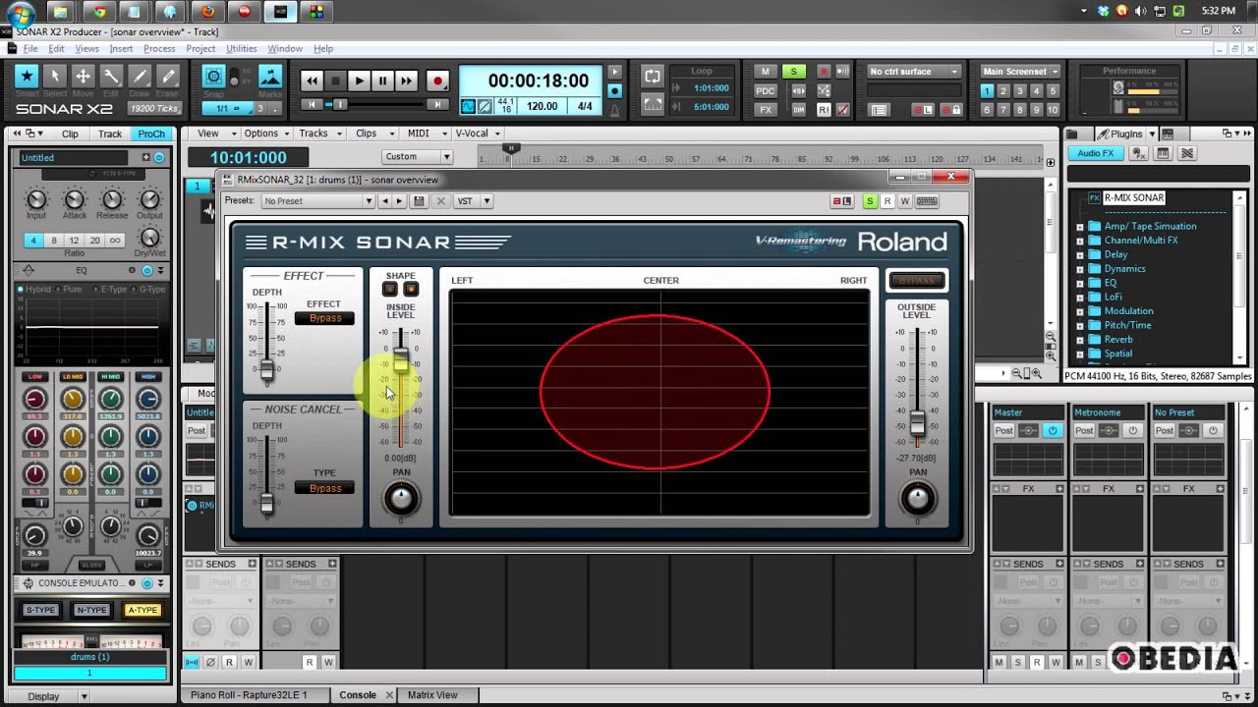
Task: Rewind the transport
Action: [312, 82]
